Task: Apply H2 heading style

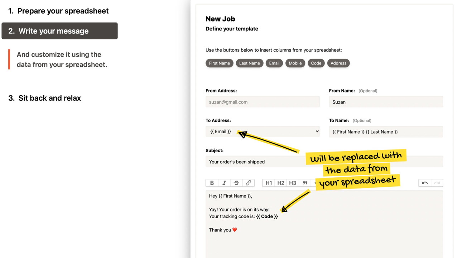Action: [281, 183]
